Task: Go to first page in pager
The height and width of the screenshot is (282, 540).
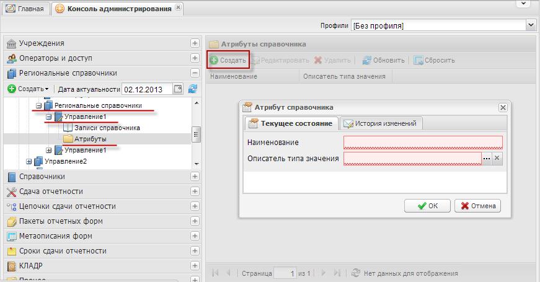Action: coord(216,273)
